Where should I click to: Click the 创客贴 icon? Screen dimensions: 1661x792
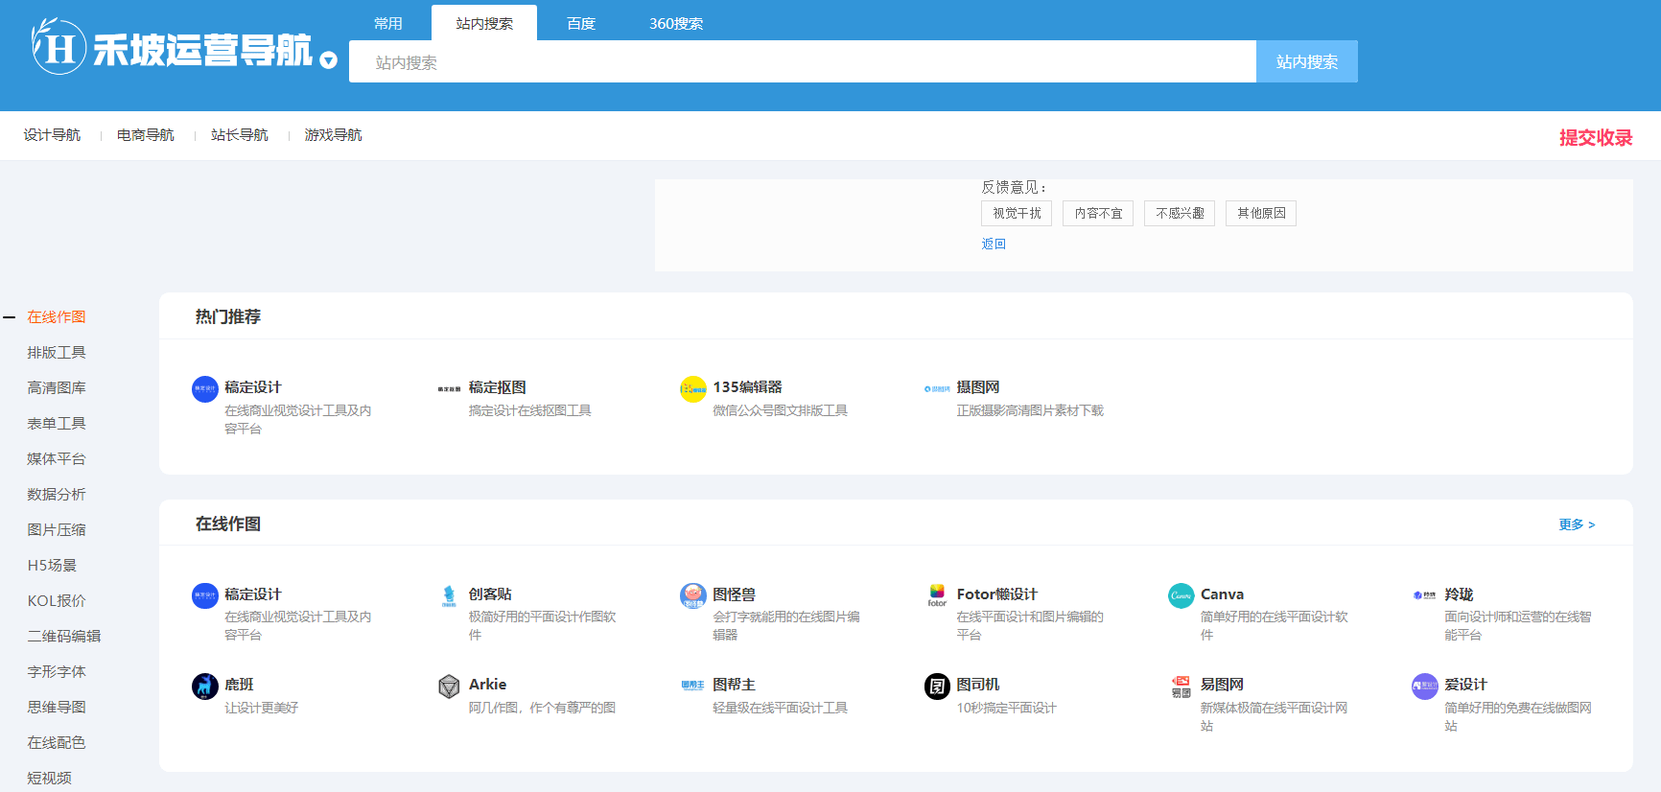[x=449, y=596]
